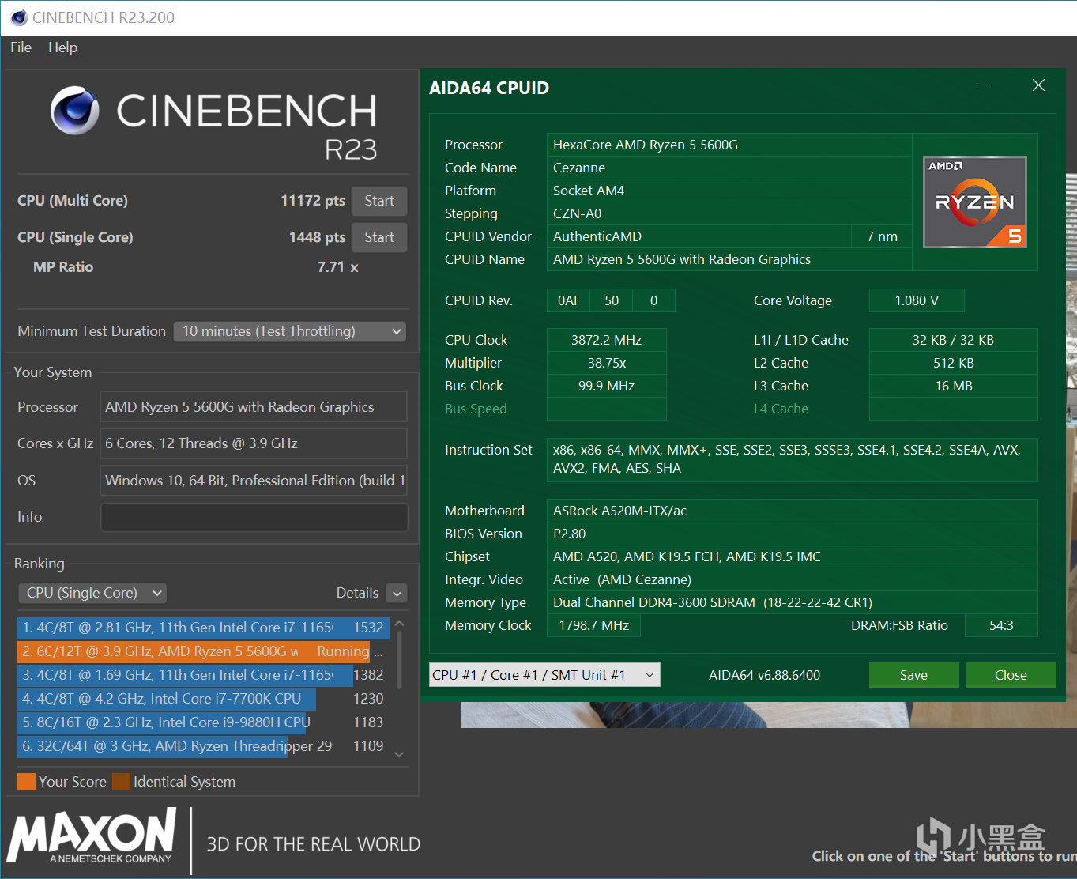
Task: Expand the ranking Details dropdown arrow
Action: pos(398,593)
